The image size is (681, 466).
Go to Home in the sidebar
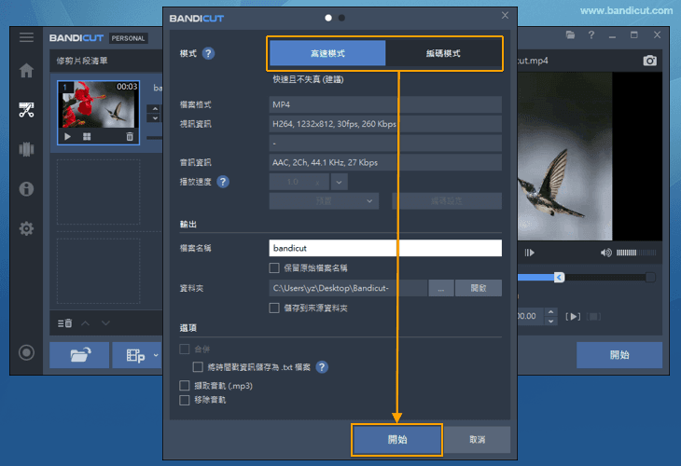tap(26, 70)
